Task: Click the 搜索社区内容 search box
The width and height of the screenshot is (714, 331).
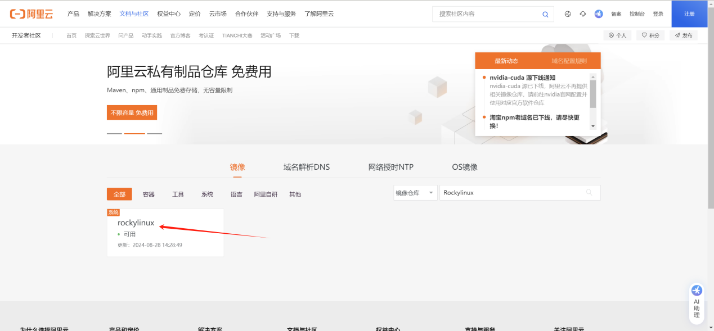Action: tap(493, 14)
